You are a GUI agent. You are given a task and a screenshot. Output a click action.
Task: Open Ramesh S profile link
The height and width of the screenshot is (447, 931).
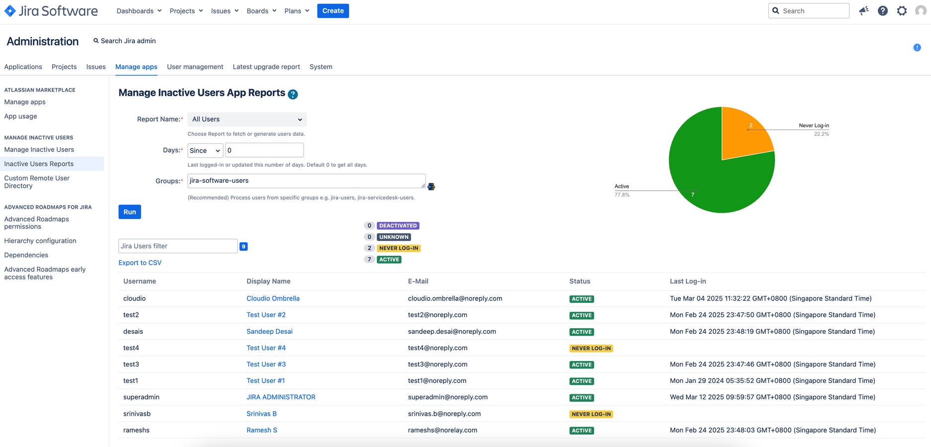point(262,430)
